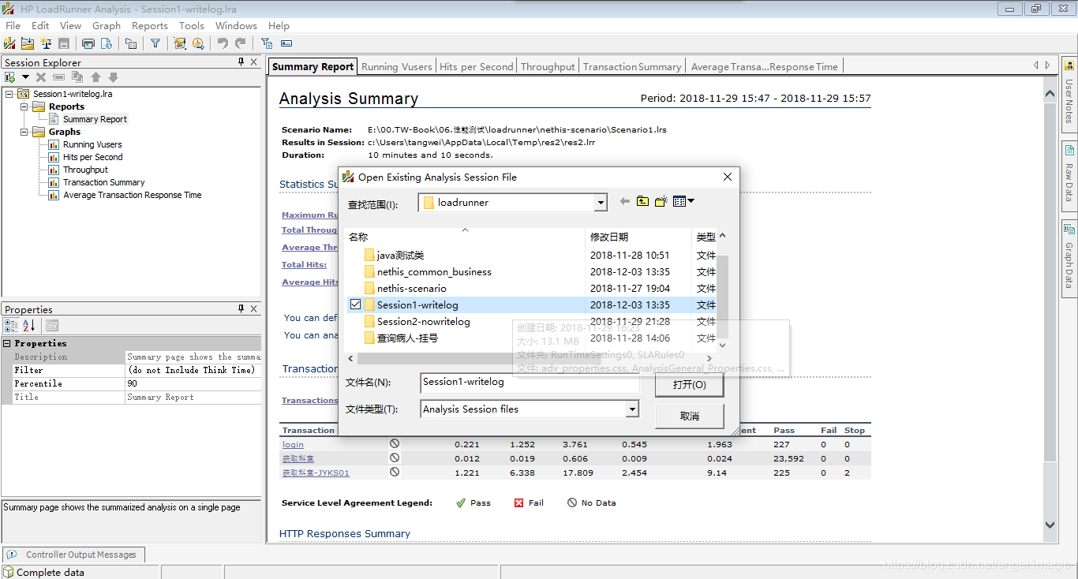Open the view menu icon in dialog
The image size is (1078, 579).
pos(683,202)
